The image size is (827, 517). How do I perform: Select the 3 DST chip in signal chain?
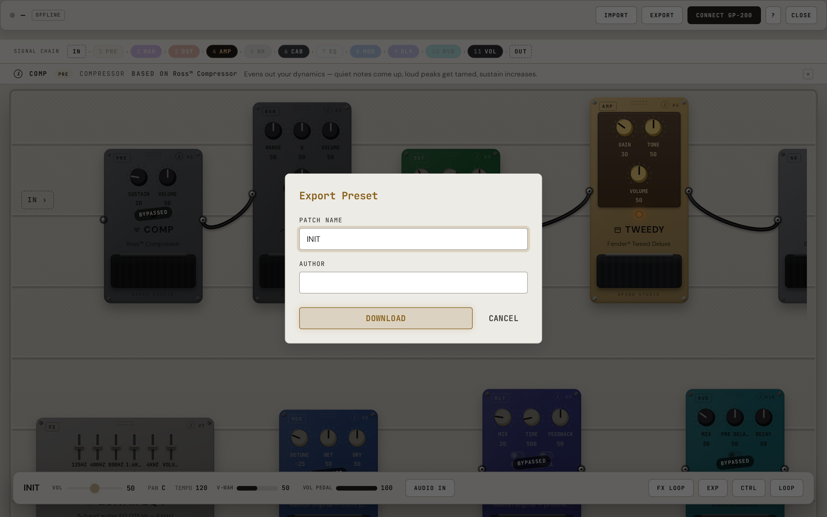point(184,51)
